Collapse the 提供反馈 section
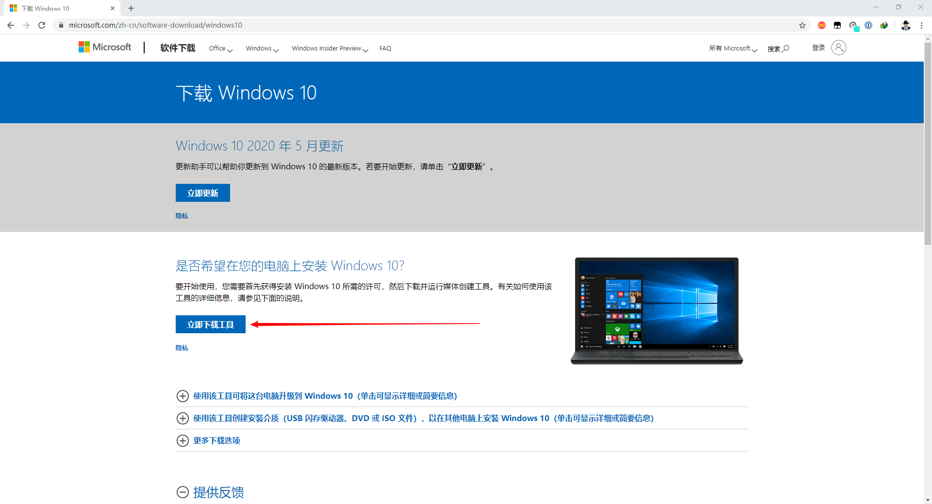932x504 pixels. (x=183, y=492)
